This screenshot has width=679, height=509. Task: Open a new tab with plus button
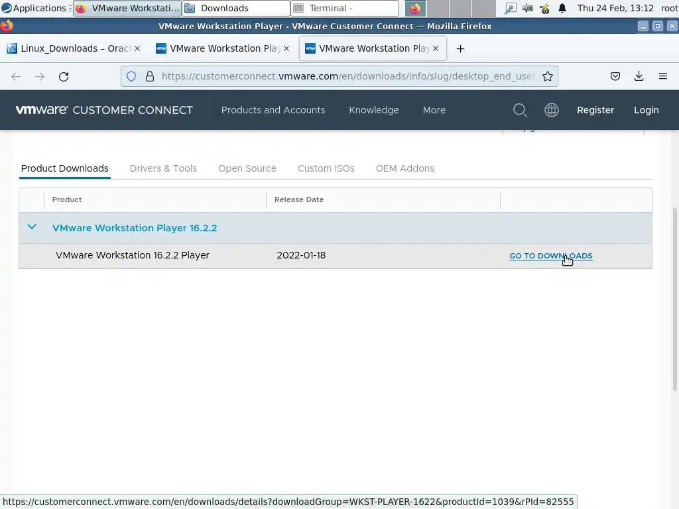point(460,49)
